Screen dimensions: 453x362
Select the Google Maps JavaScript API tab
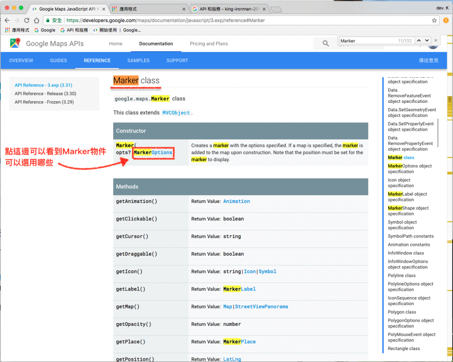[x=68, y=9]
